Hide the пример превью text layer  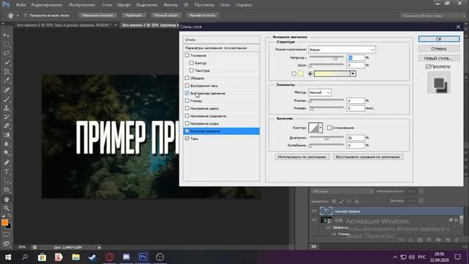314,211
